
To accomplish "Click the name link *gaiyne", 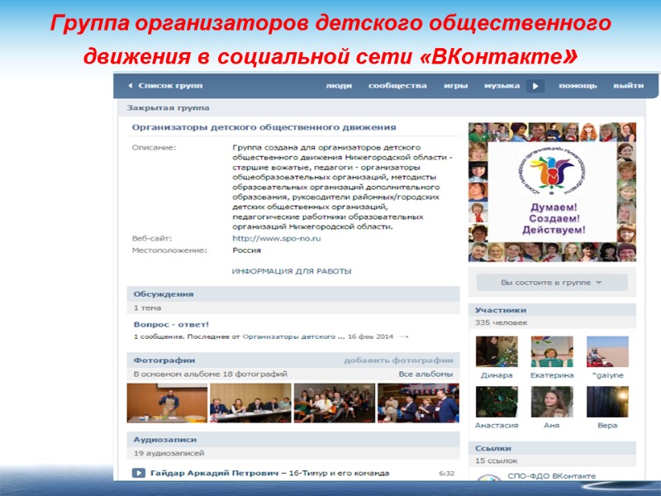I will [x=607, y=375].
